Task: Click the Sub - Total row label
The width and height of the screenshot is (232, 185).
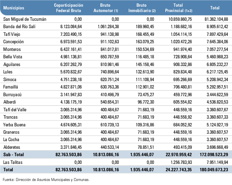Action: click(x=13, y=155)
